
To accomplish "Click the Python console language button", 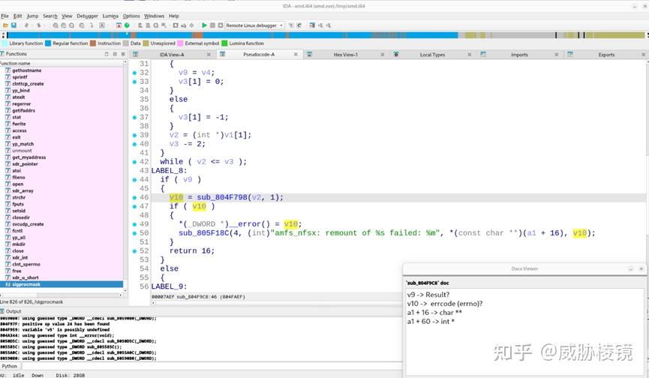I will tap(10, 367).
